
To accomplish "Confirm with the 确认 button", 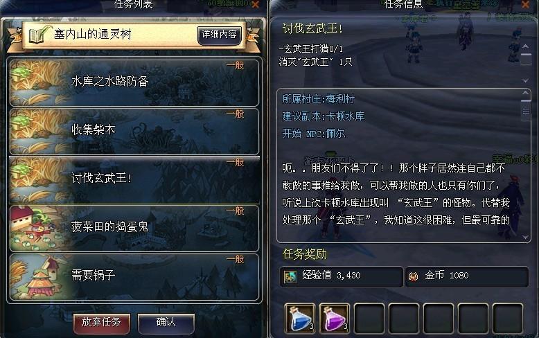I will pyautogui.click(x=166, y=323).
